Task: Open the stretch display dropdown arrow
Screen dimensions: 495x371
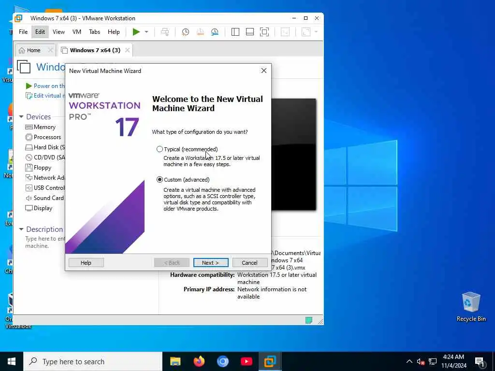Action: tap(316, 32)
